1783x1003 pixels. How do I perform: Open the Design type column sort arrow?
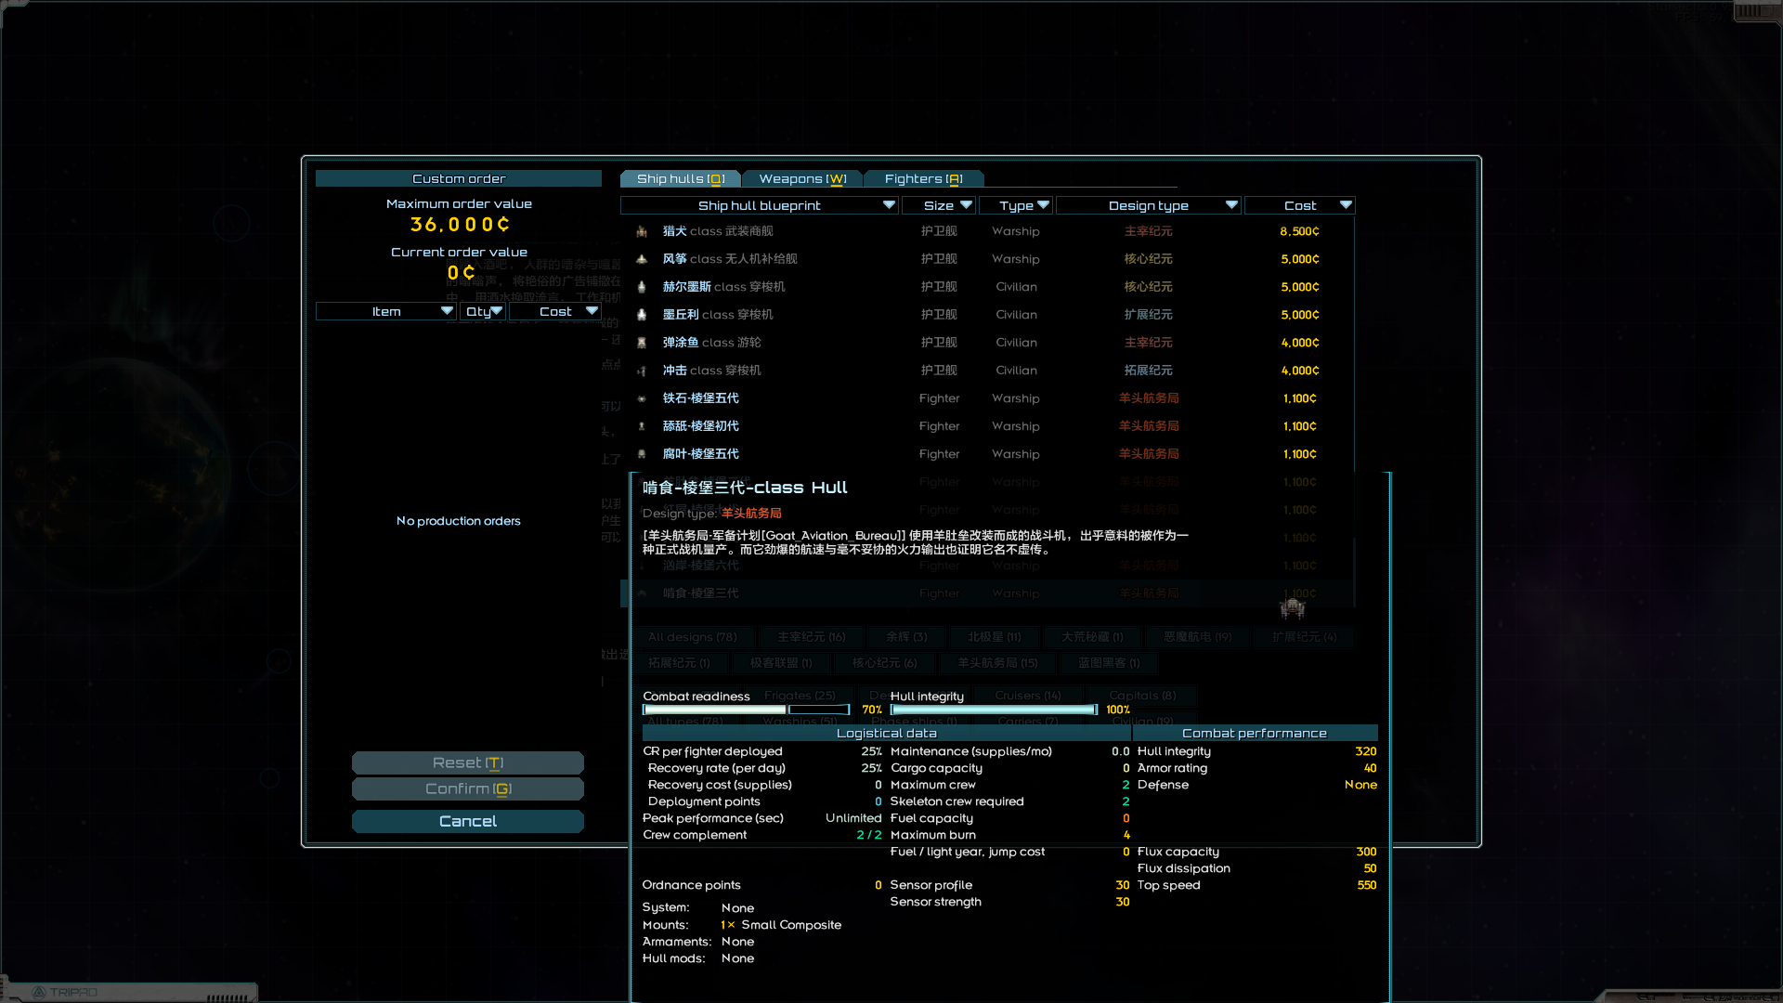(1231, 205)
